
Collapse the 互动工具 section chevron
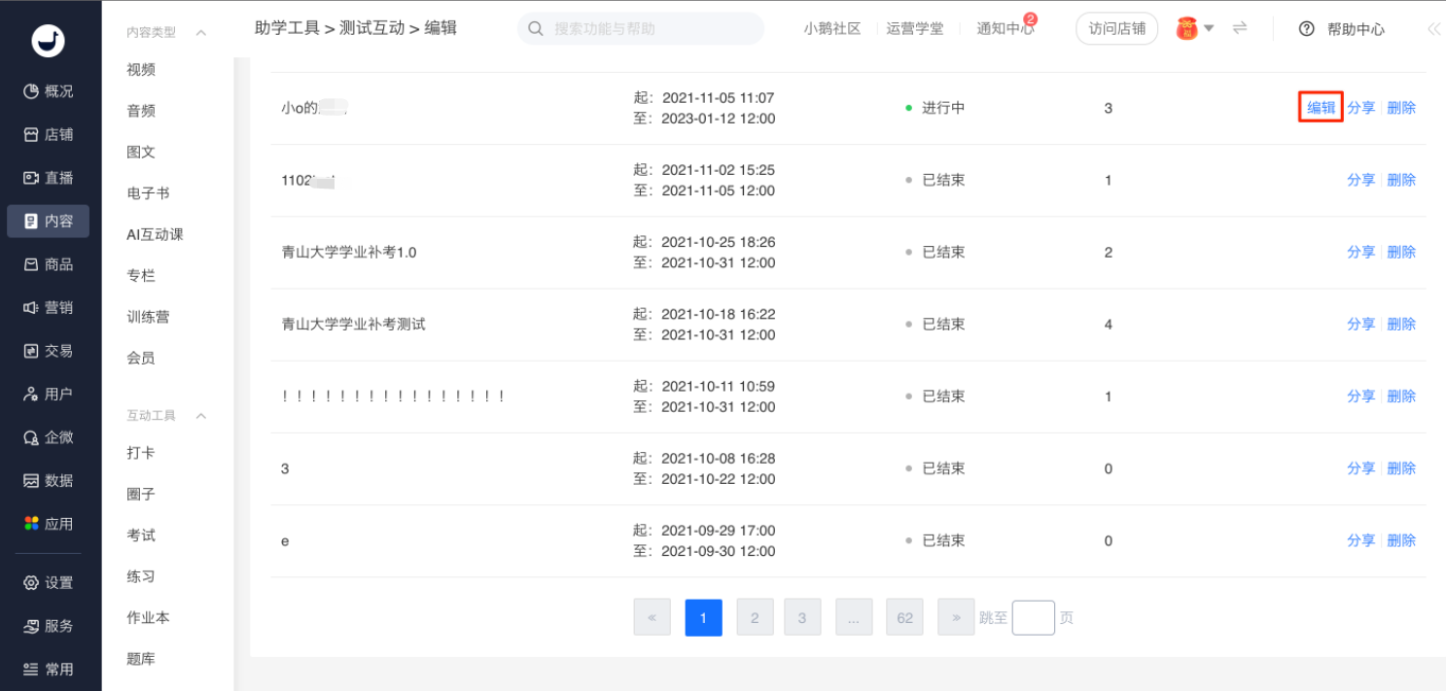tap(201, 416)
